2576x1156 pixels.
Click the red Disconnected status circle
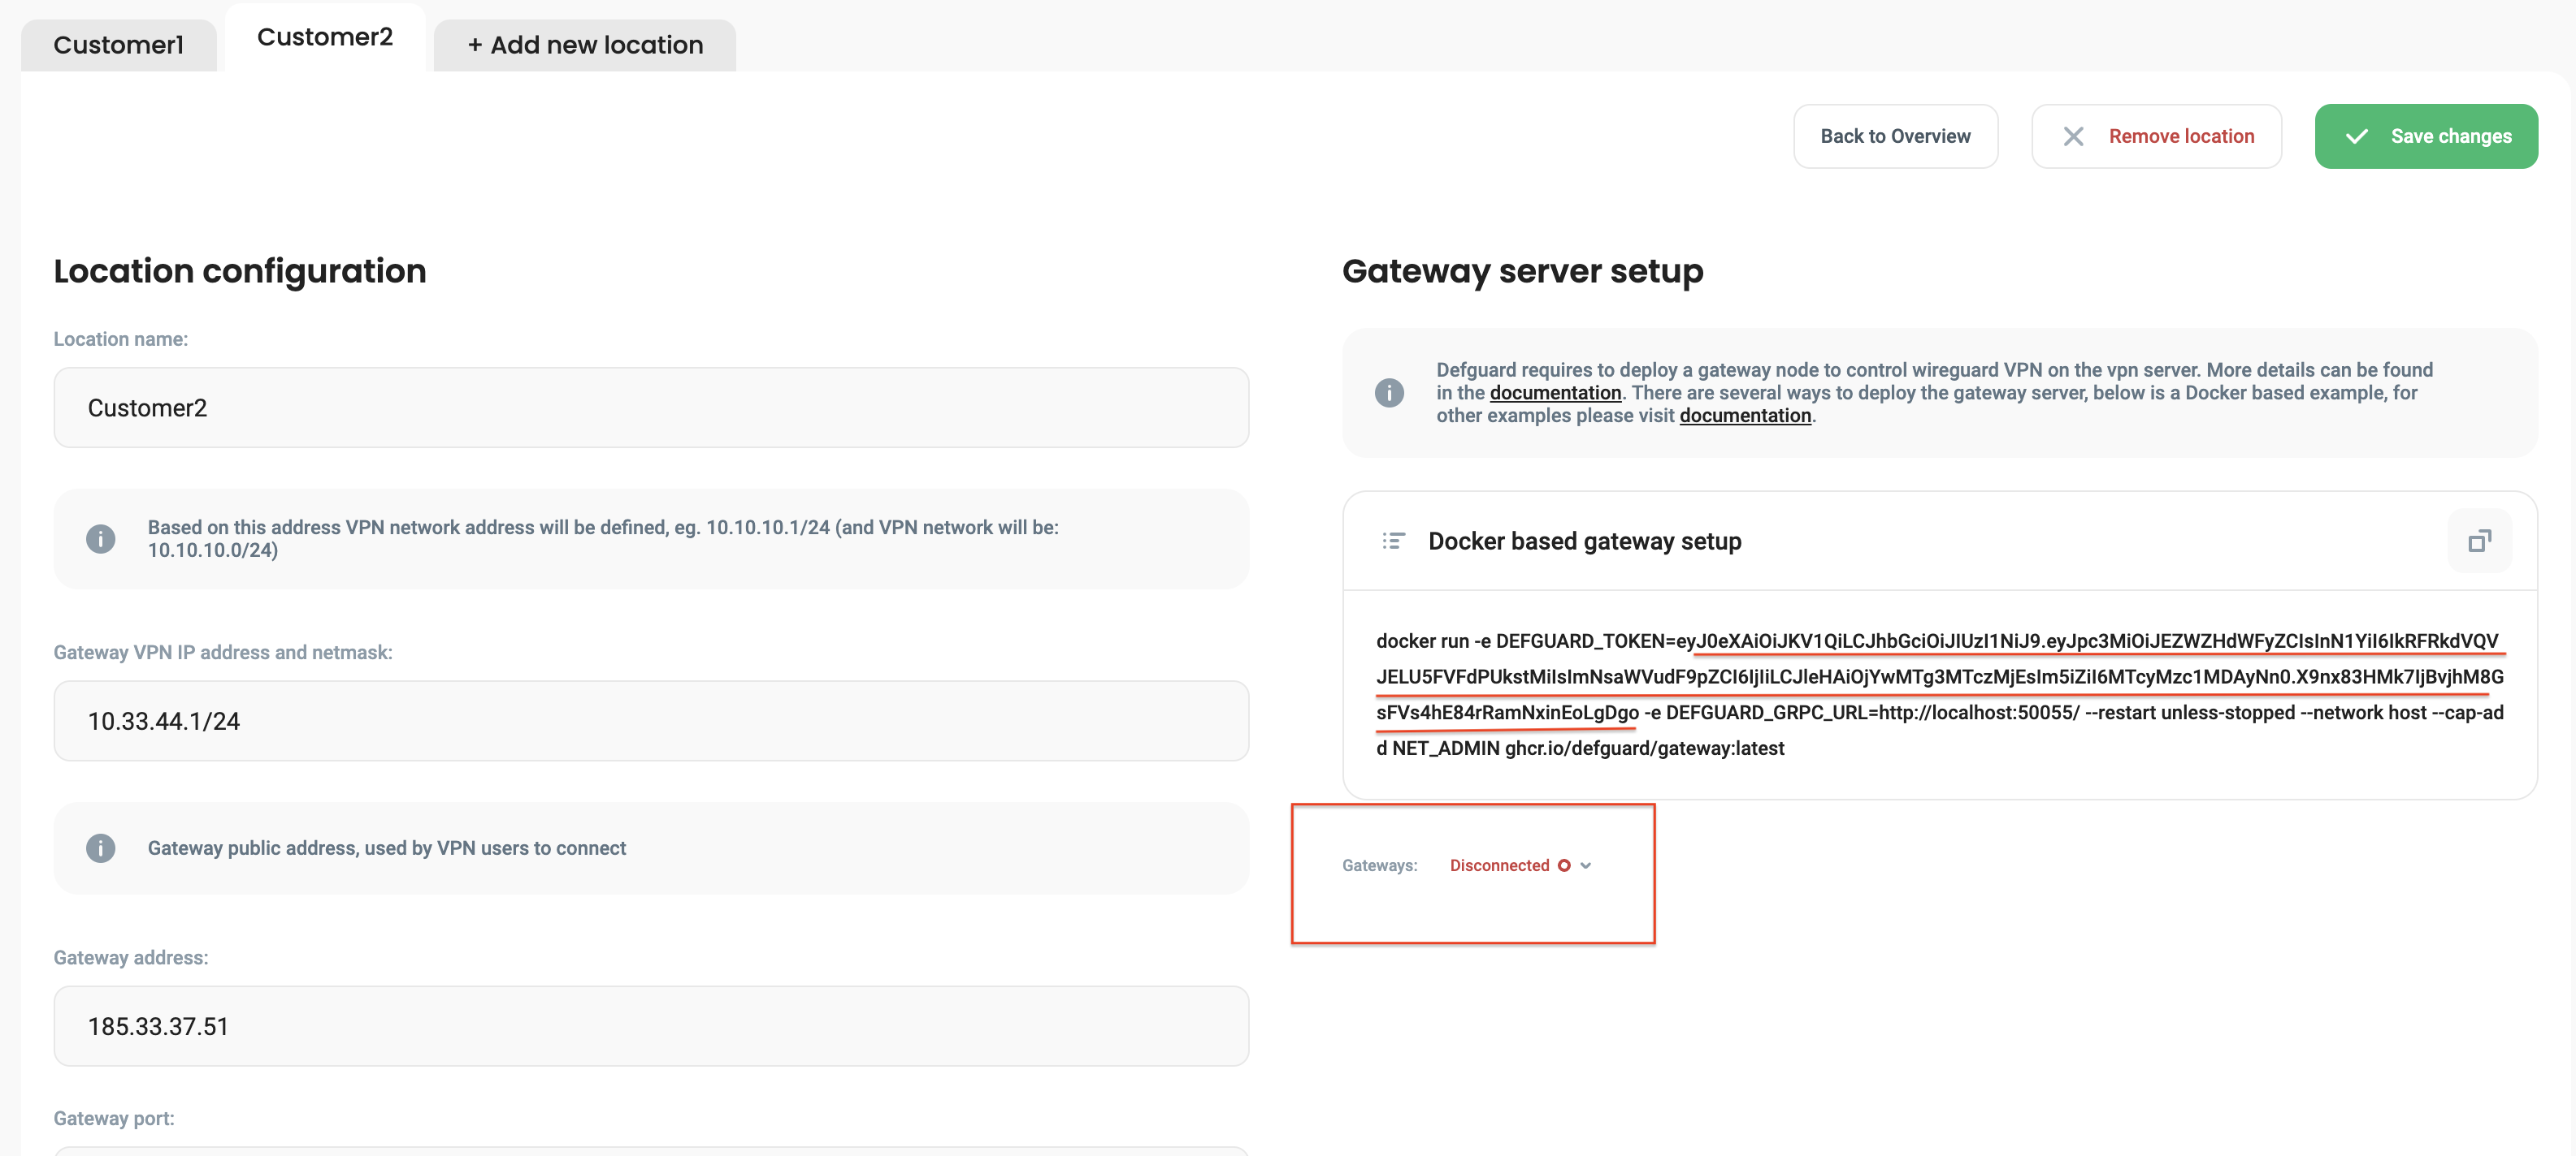[x=1564, y=865]
